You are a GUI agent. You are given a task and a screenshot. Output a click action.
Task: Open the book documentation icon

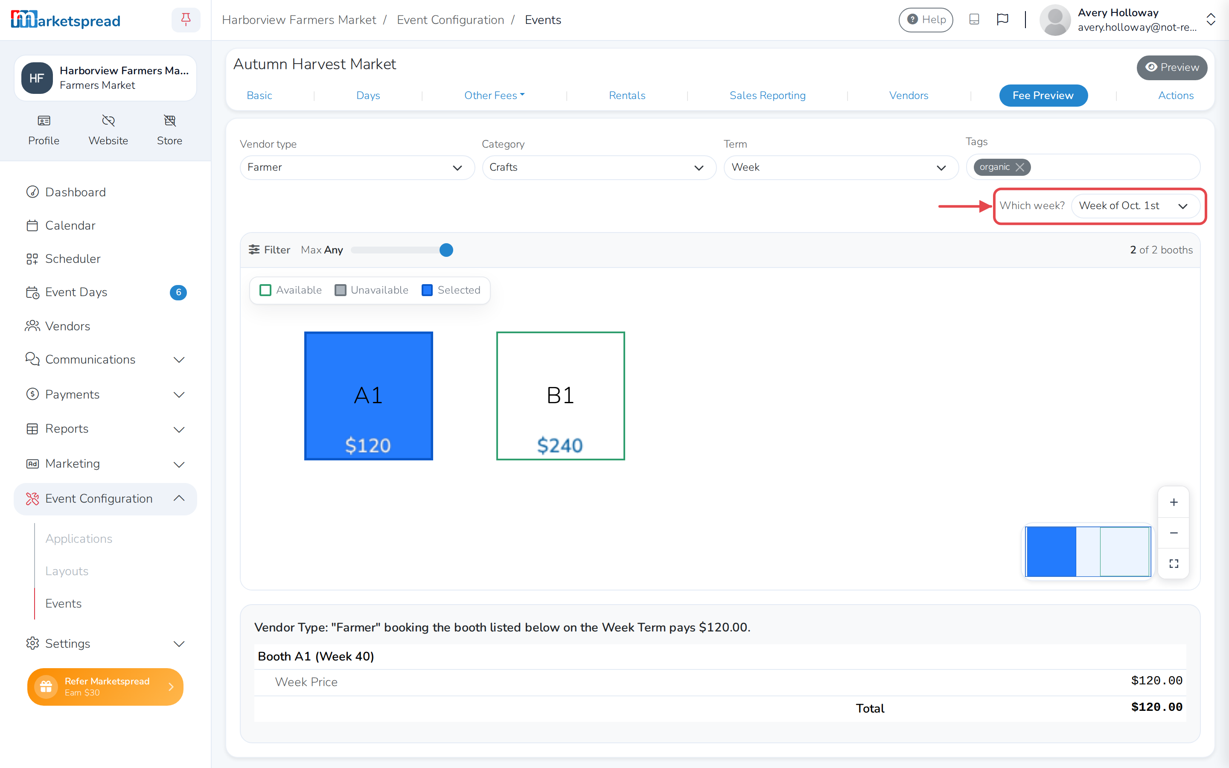click(x=973, y=20)
